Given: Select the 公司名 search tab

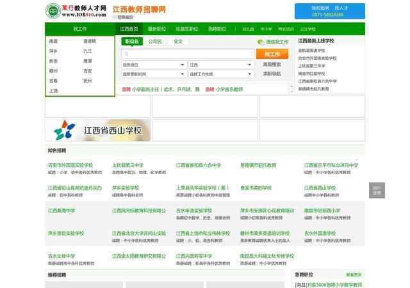Looking at the screenshot, I should click(155, 42).
